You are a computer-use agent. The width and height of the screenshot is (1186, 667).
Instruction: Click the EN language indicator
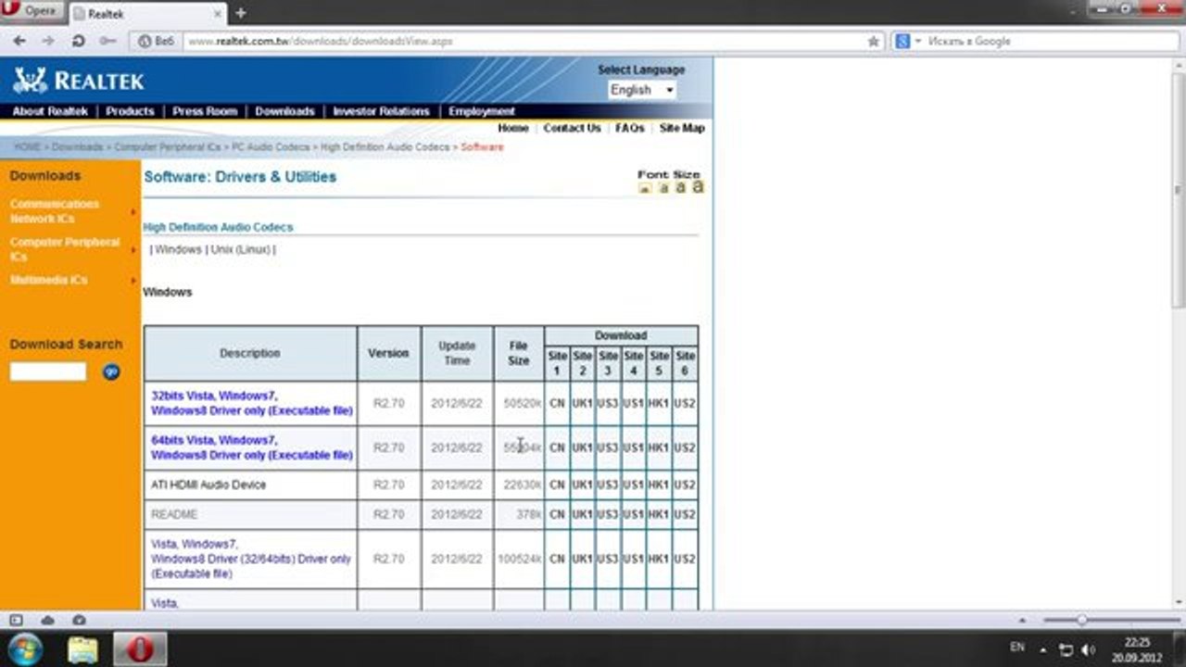pyautogui.click(x=1017, y=647)
